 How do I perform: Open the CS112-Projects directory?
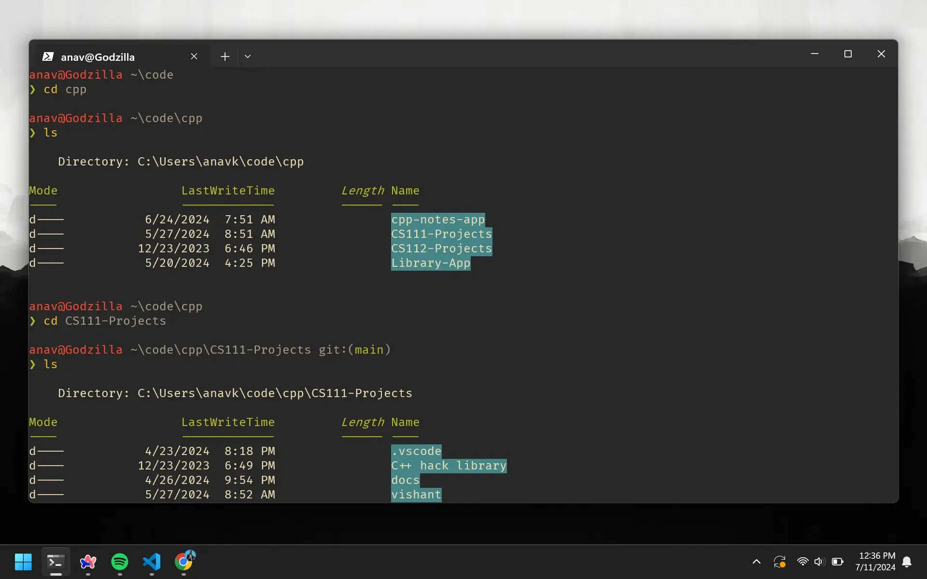pos(440,248)
